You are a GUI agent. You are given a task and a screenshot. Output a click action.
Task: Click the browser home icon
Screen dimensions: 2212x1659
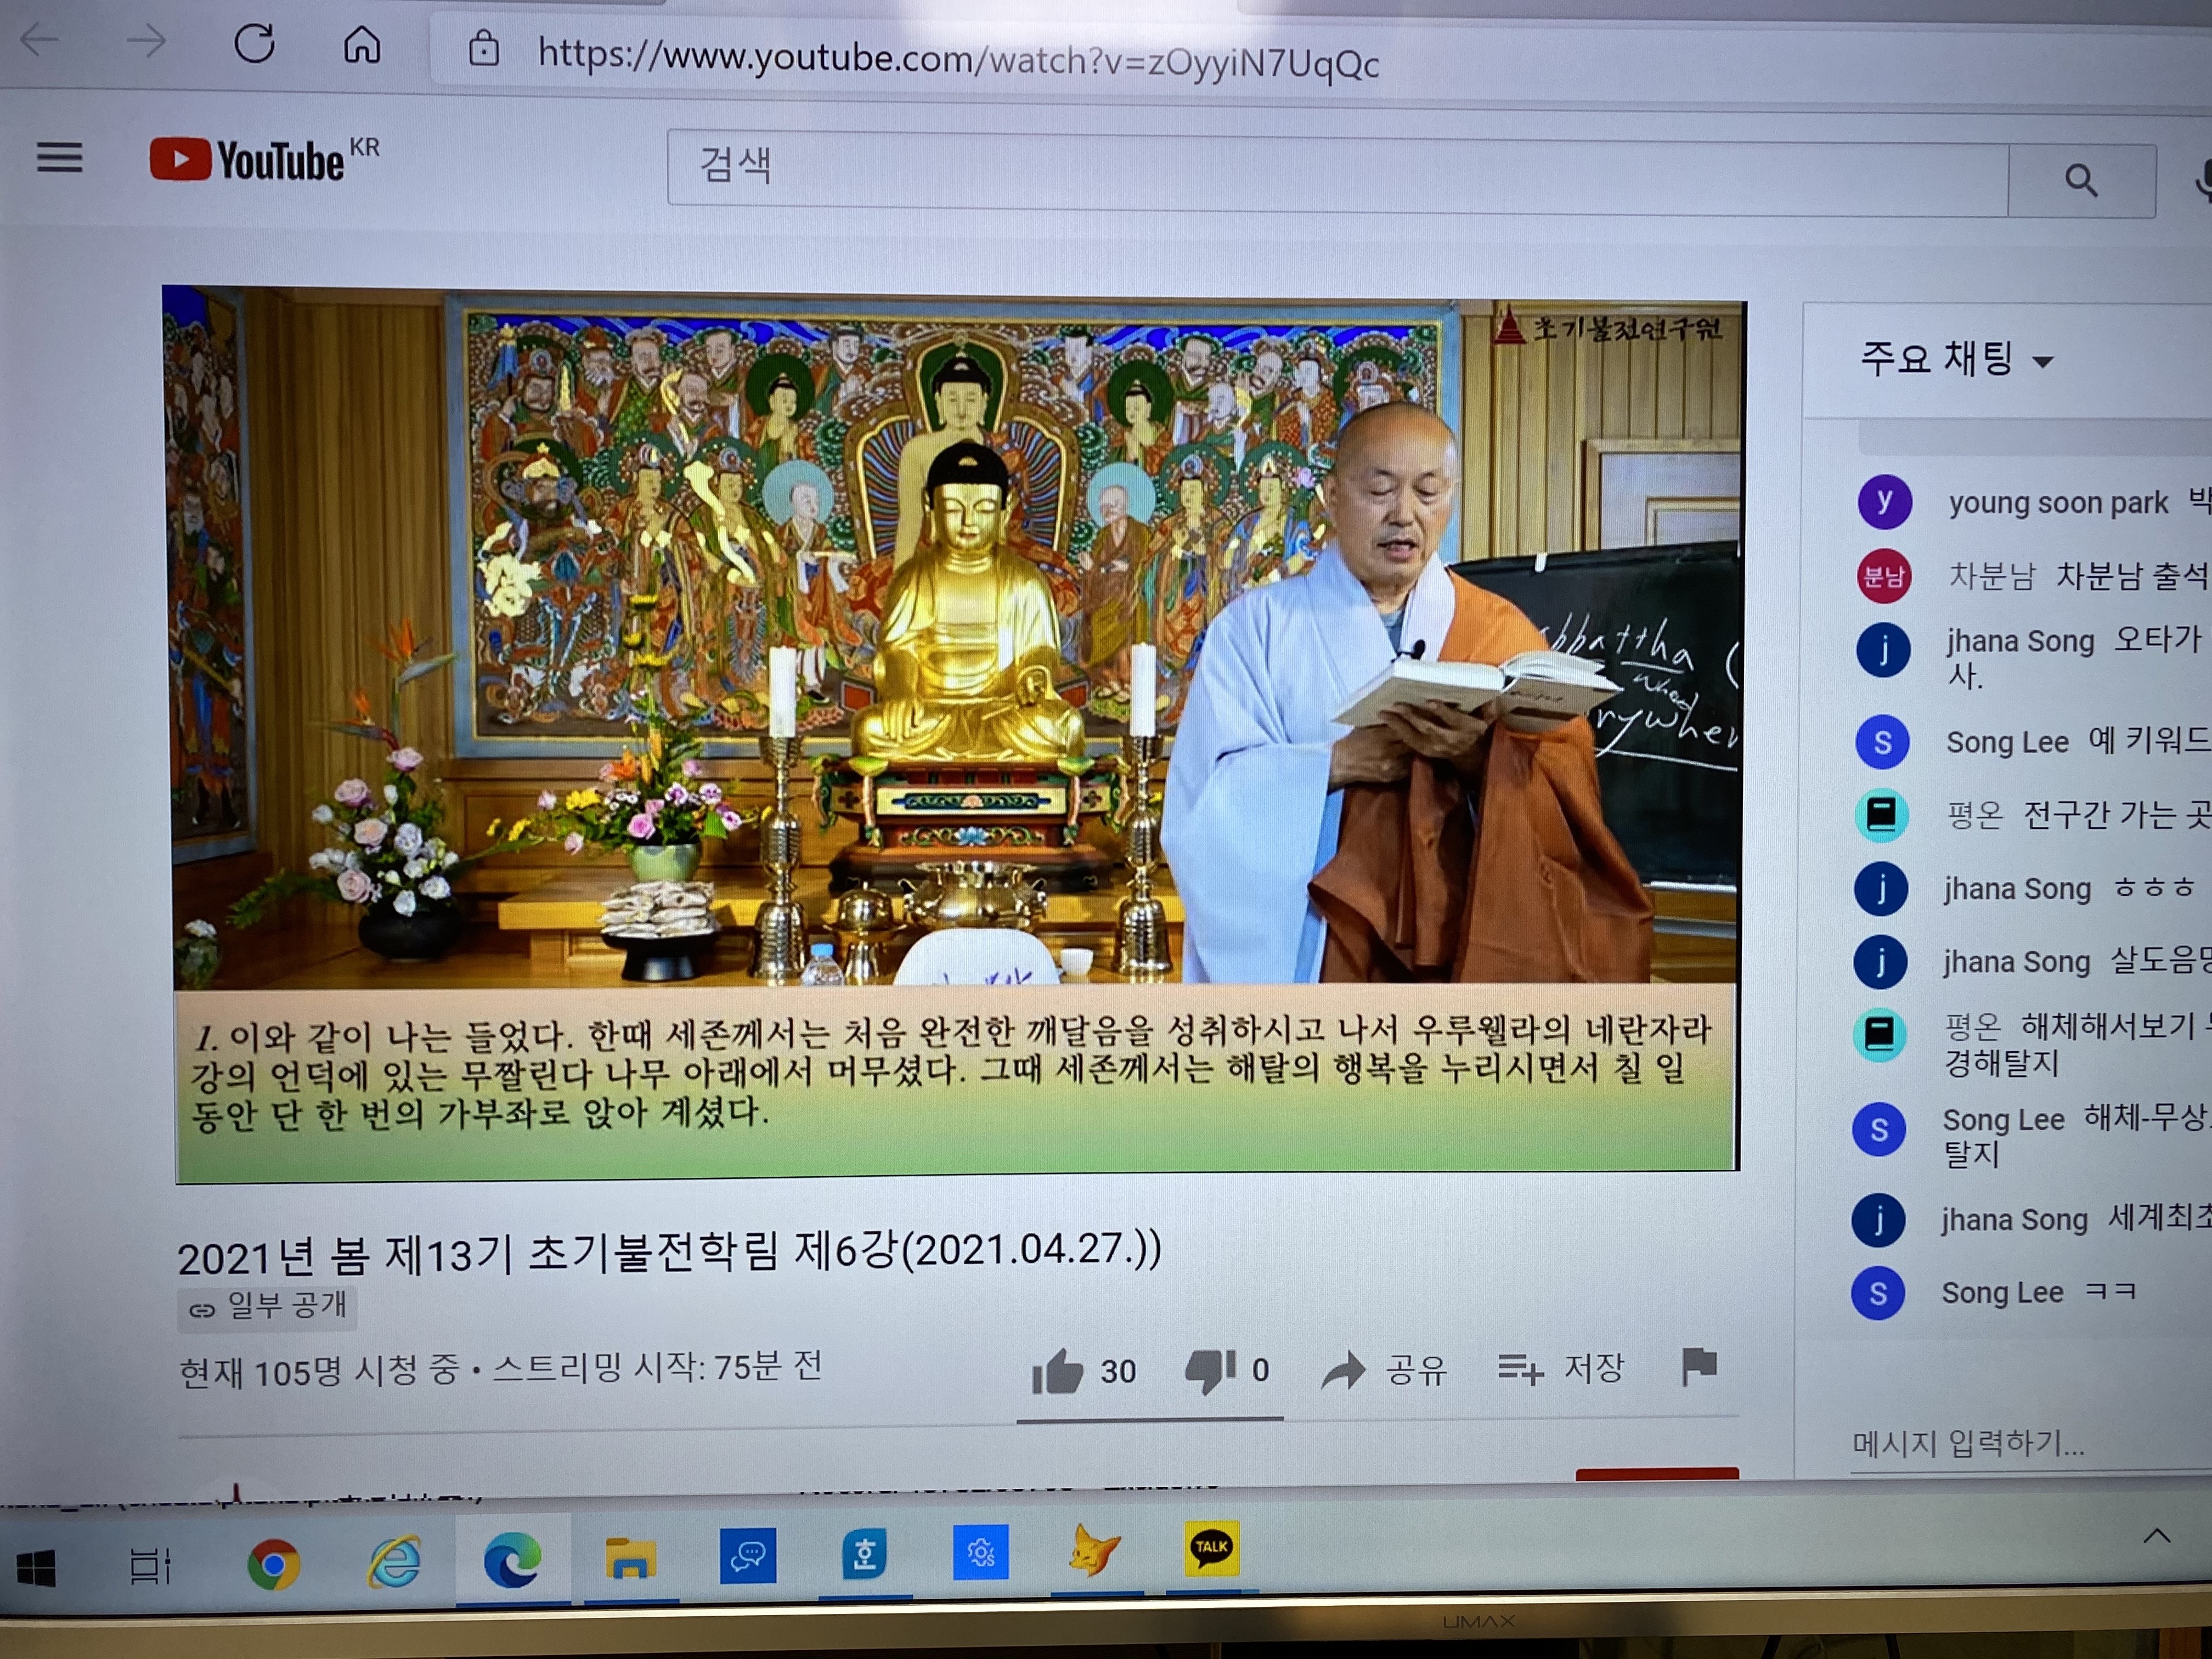pos(362,45)
